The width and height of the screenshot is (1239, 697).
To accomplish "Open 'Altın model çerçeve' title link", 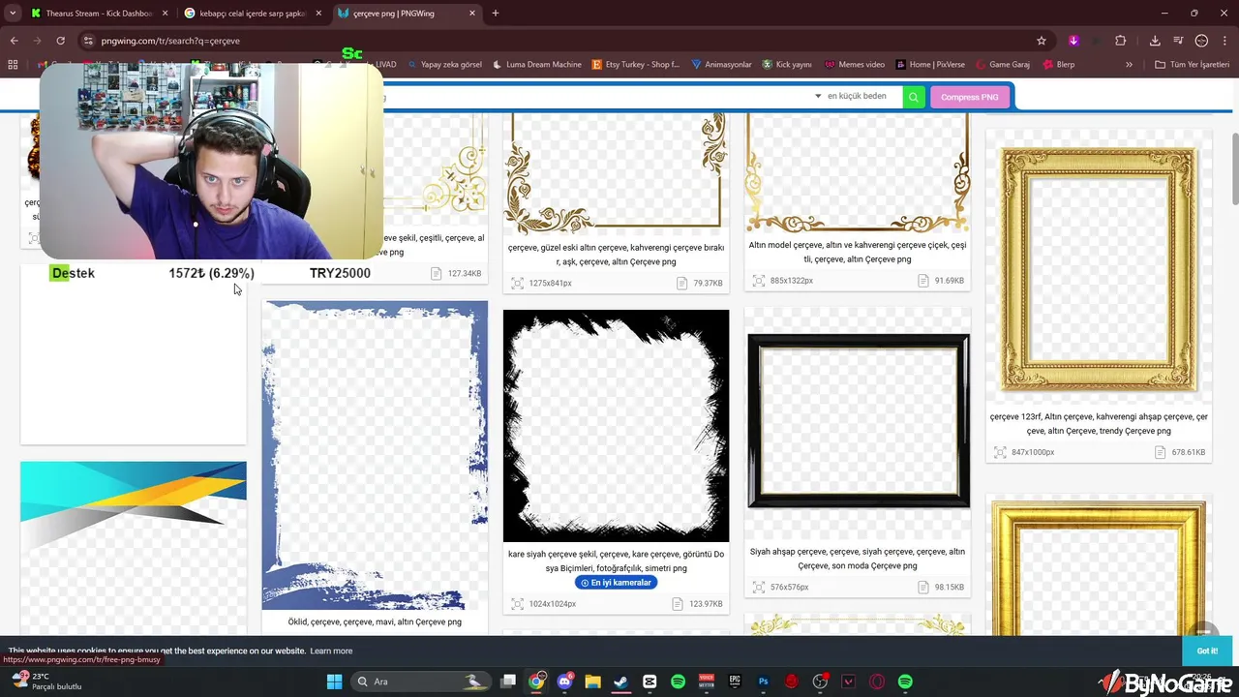I will [858, 252].
